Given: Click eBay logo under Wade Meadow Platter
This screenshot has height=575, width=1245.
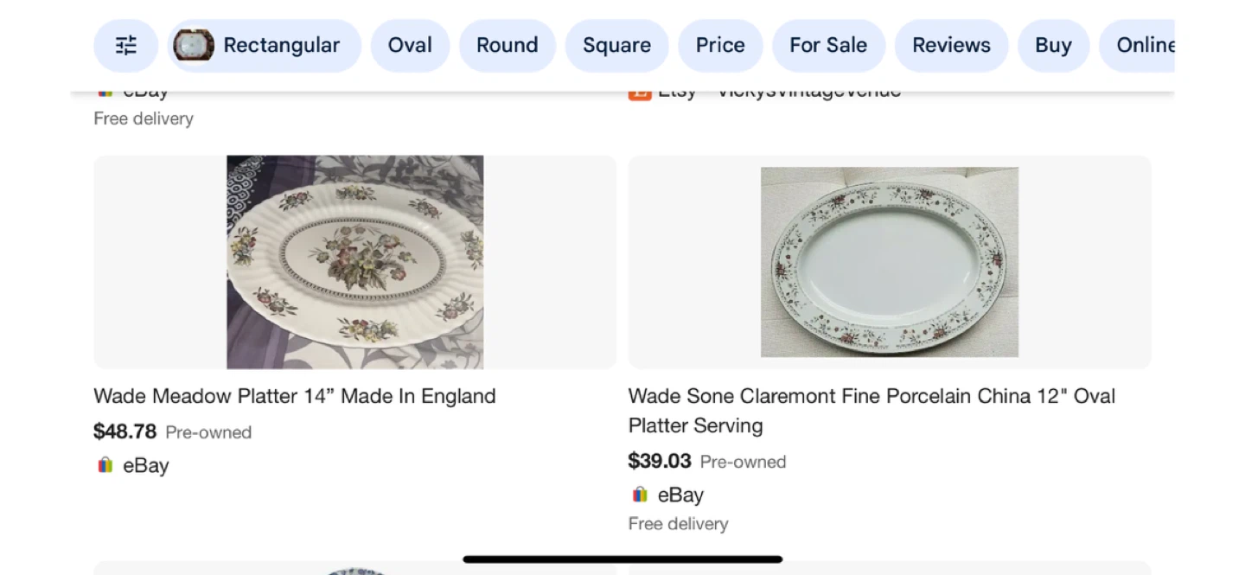Looking at the screenshot, I should pyautogui.click(x=105, y=465).
